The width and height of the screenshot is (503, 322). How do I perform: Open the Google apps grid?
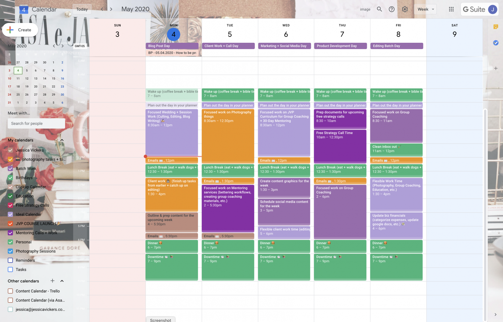coord(451,9)
